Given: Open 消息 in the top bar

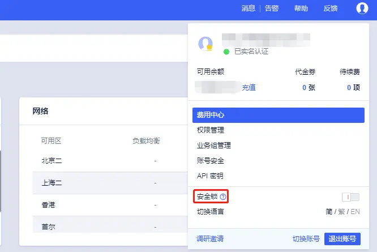Looking at the screenshot, I should click(248, 8).
